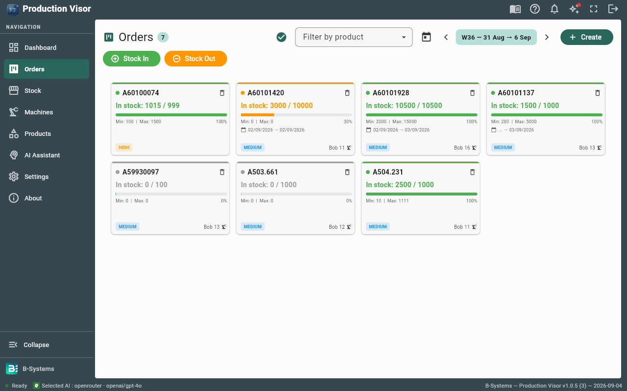This screenshot has width=627, height=391.
Task: Click Bob 12 machine icon on A503.661 card
Action: pos(349,227)
